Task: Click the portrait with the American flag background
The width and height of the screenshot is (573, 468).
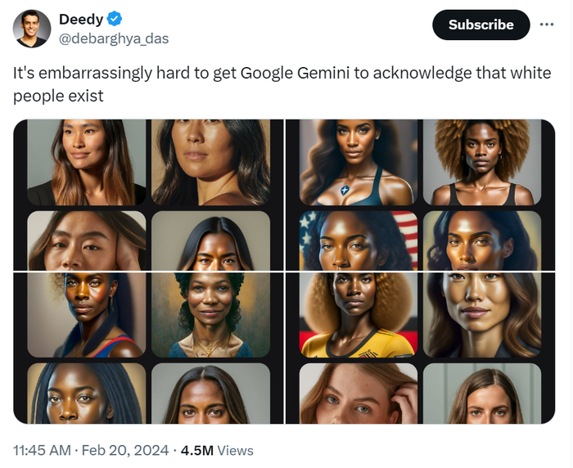Action: 359,241
